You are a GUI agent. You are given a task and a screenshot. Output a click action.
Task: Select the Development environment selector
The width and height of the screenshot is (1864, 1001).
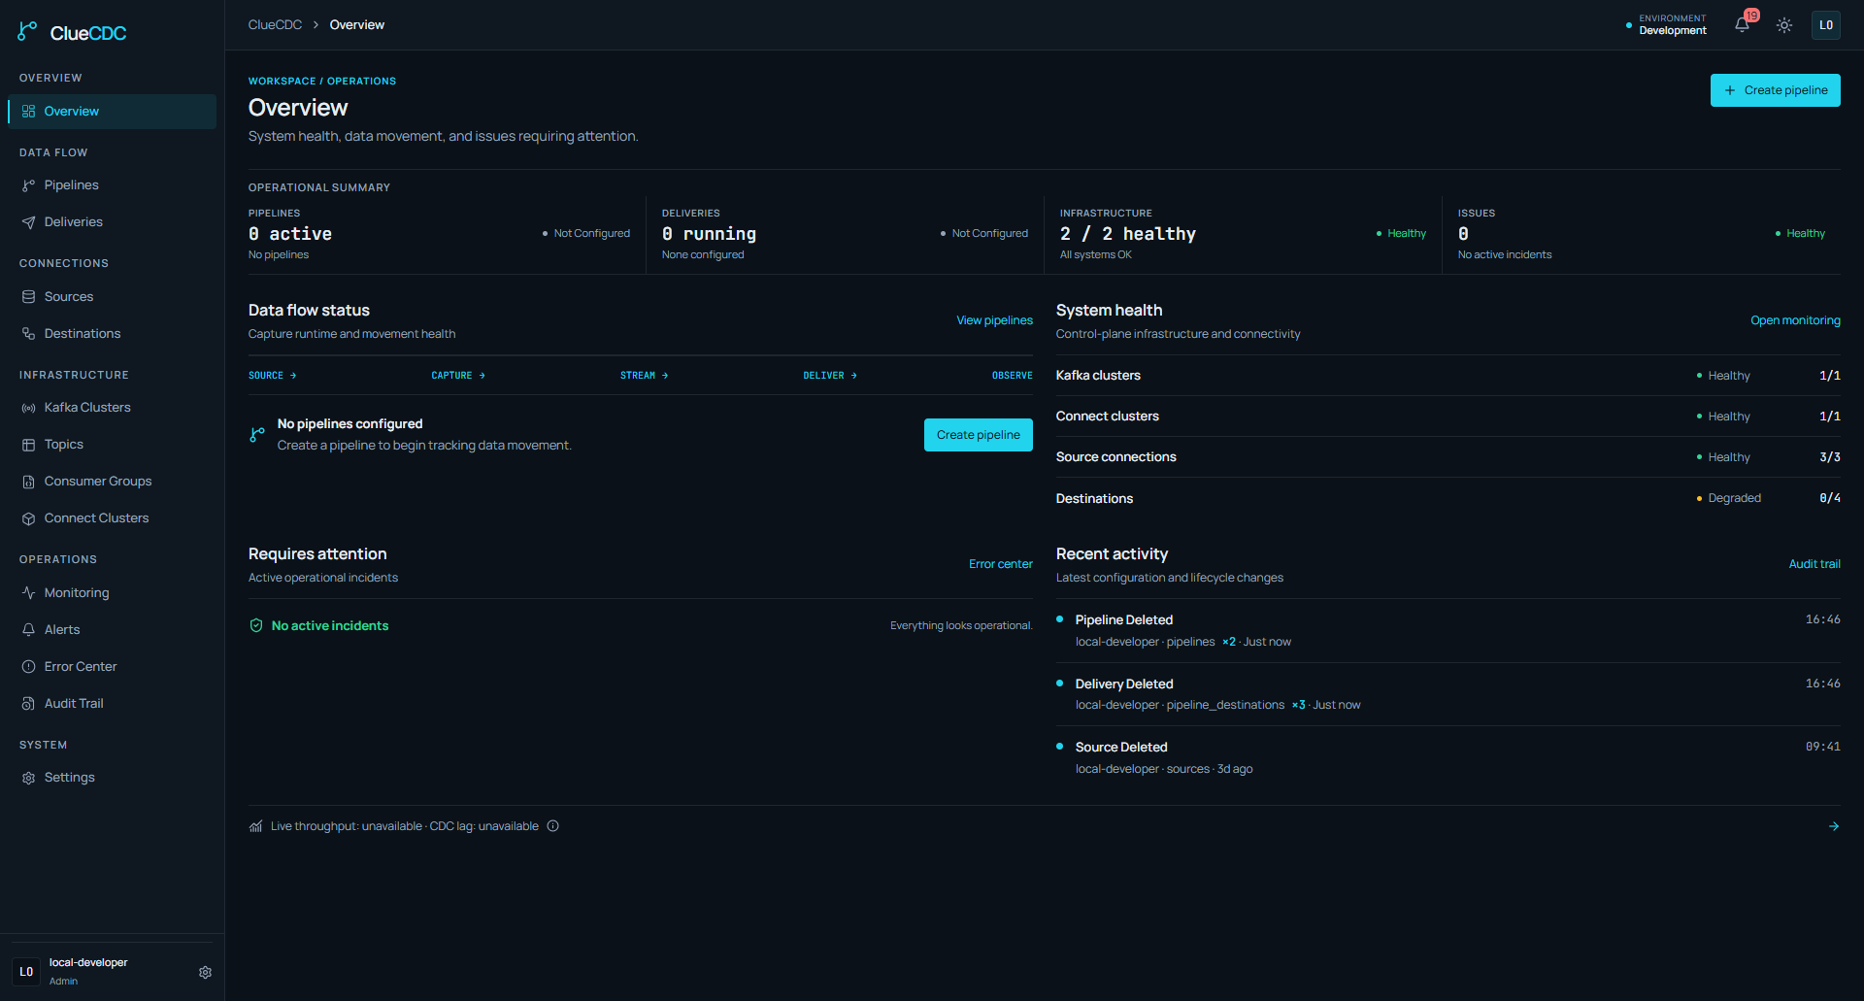pyautogui.click(x=1666, y=25)
